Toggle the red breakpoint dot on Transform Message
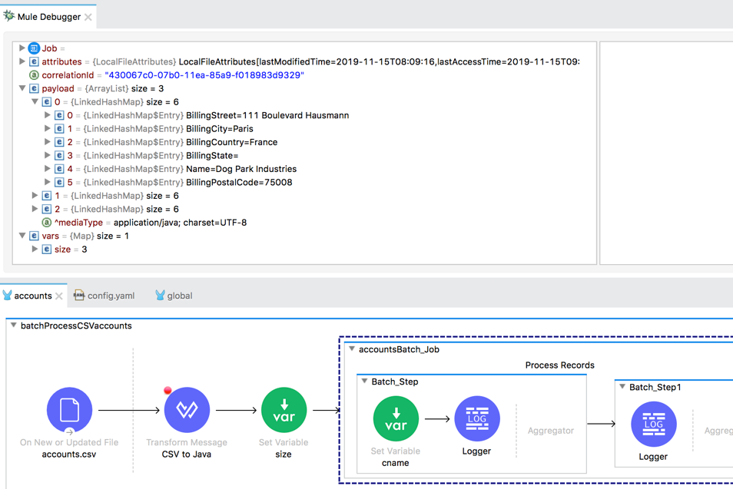This screenshot has height=489, width=733. point(167,391)
